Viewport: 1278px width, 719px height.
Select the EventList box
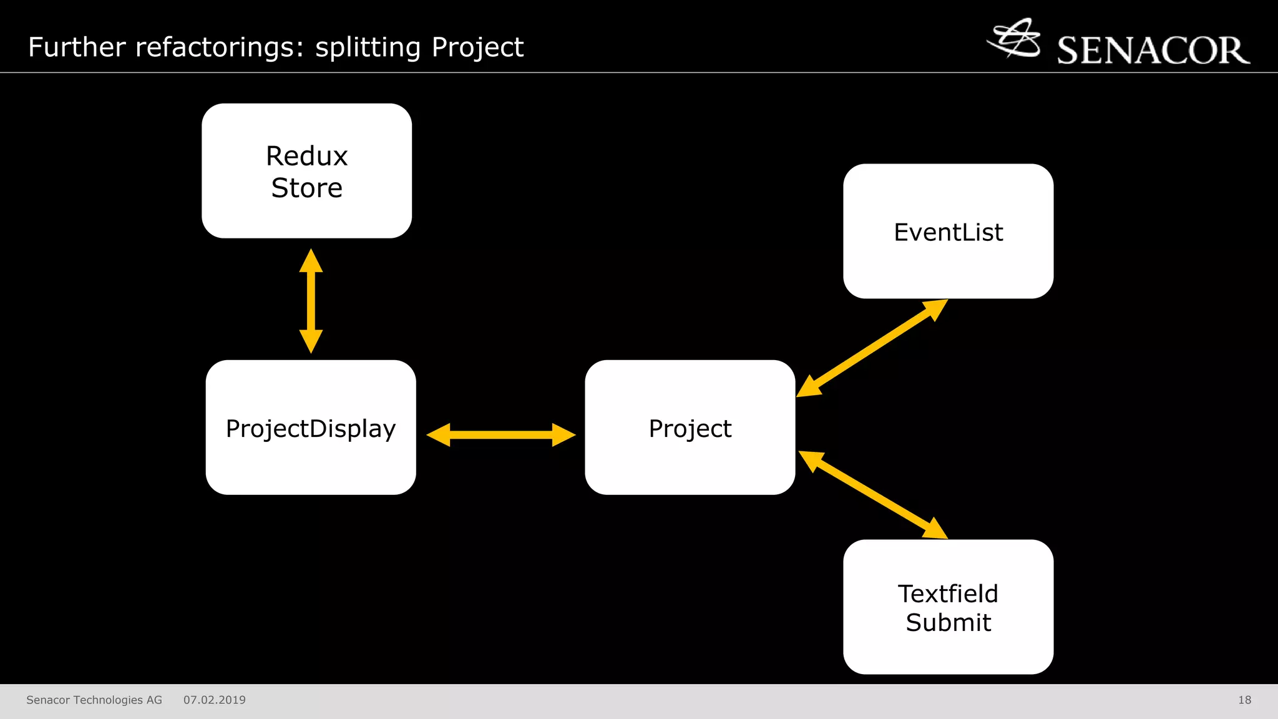pyautogui.click(x=948, y=232)
